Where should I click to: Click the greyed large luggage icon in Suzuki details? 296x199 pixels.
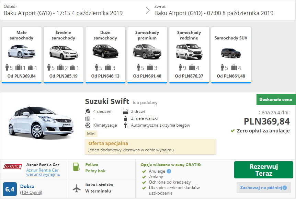point(88,118)
